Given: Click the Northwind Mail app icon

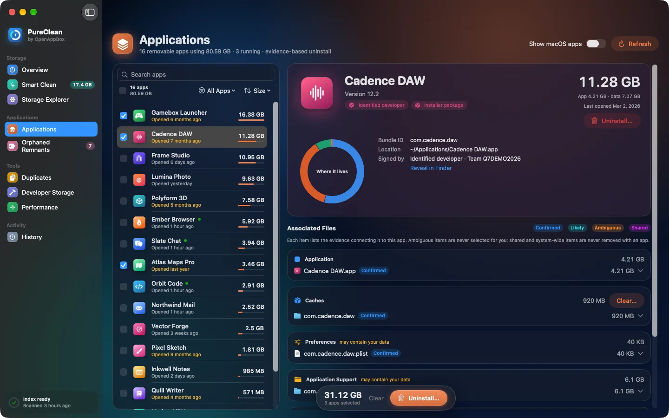Looking at the screenshot, I should 139,308.
